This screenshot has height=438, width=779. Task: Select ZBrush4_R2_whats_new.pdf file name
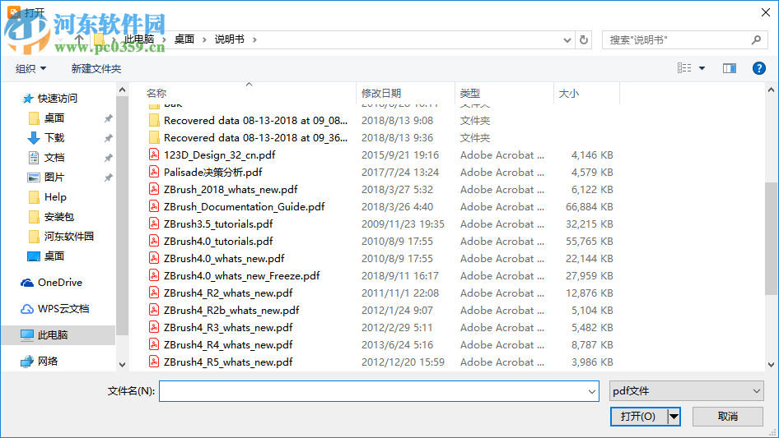228,293
